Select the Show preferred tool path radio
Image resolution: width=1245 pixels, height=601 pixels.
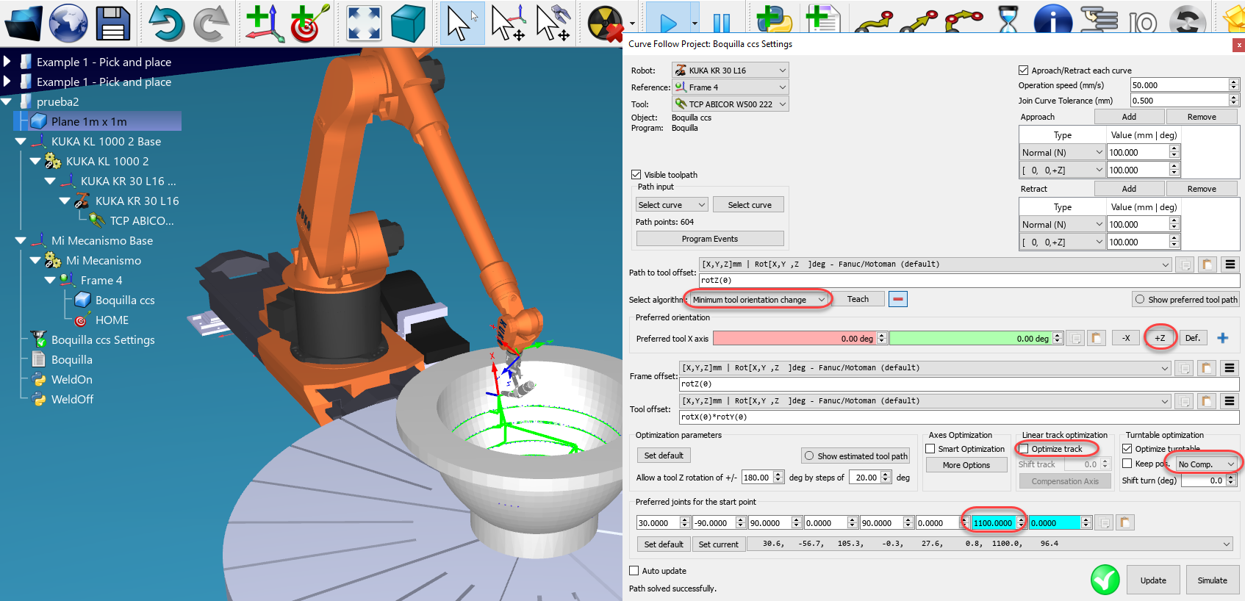click(x=1140, y=300)
